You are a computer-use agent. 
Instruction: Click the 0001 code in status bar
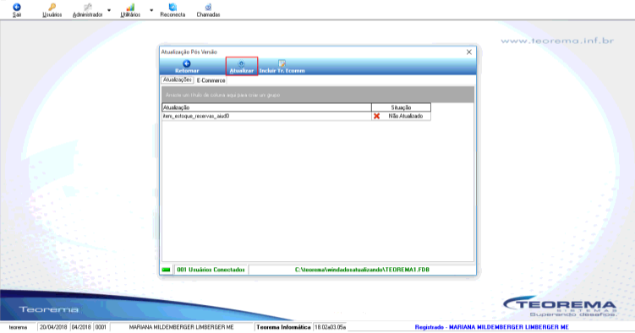101,327
